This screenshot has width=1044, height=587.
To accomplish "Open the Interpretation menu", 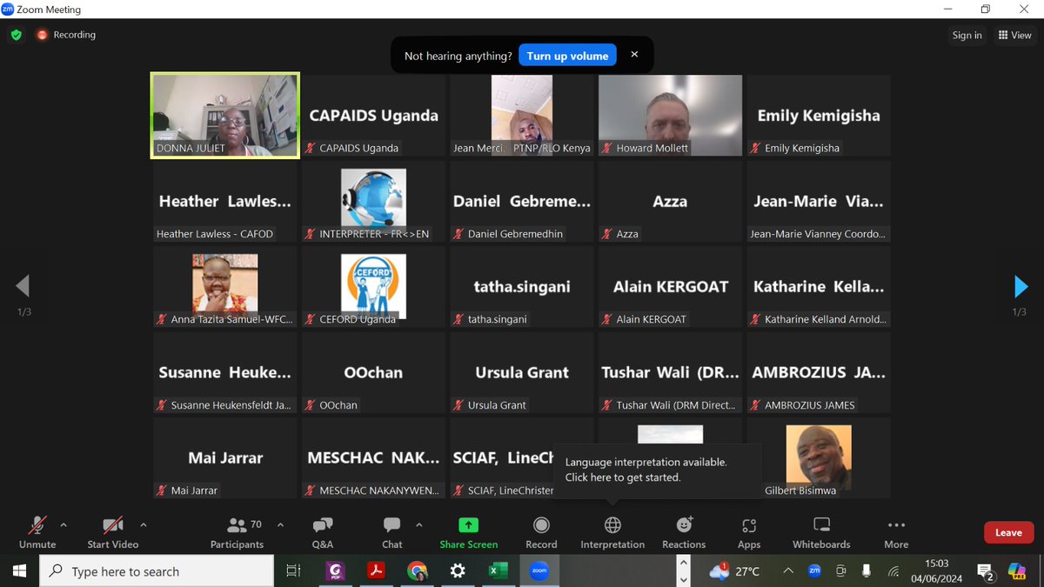I will coord(612,530).
